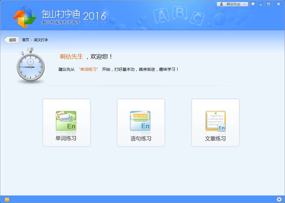Click the orange 啊估先生 username text
Image resolution: width=285 pixels, height=203 pixels.
pyautogui.click(x=72, y=57)
